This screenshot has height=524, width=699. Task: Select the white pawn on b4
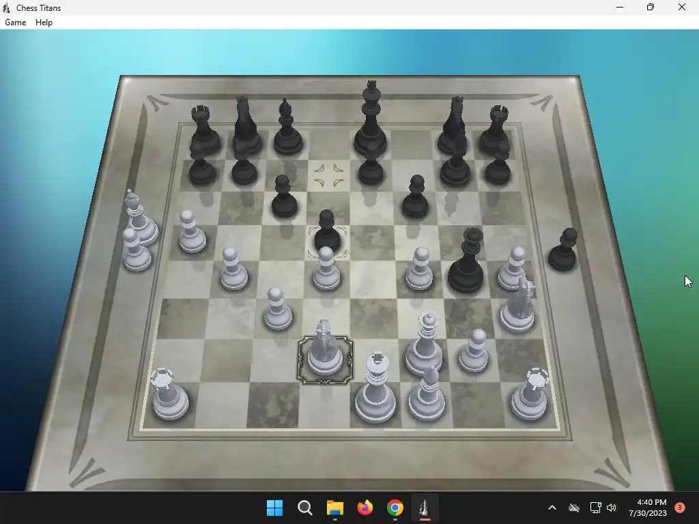(x=233, y=269)
